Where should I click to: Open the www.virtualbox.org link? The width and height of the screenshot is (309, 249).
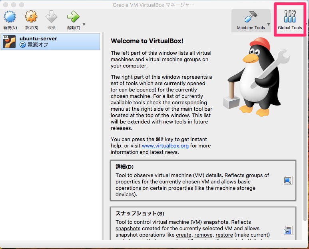[165, 146]
